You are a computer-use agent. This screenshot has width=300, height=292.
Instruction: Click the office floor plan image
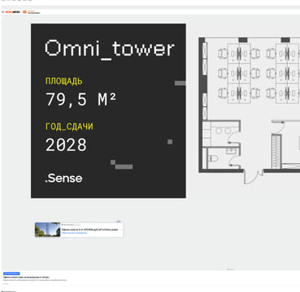[x=249, y=110]
